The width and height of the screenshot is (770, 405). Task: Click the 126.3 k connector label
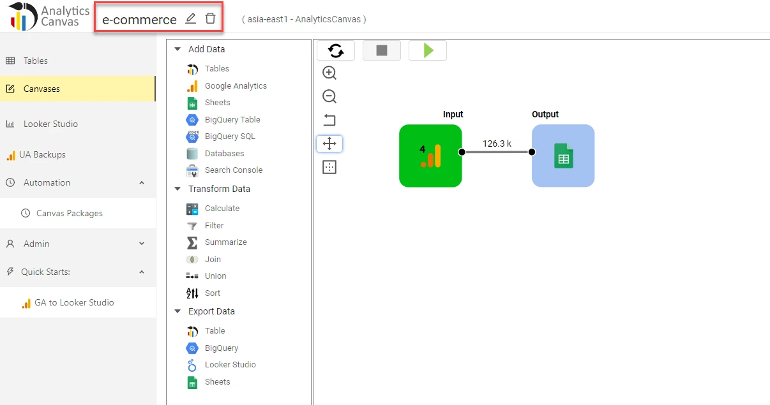click(497, 144)
